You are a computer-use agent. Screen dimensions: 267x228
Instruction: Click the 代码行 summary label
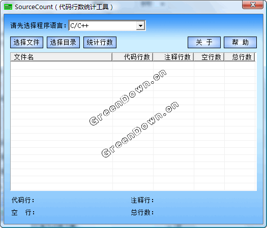point(23,200)
